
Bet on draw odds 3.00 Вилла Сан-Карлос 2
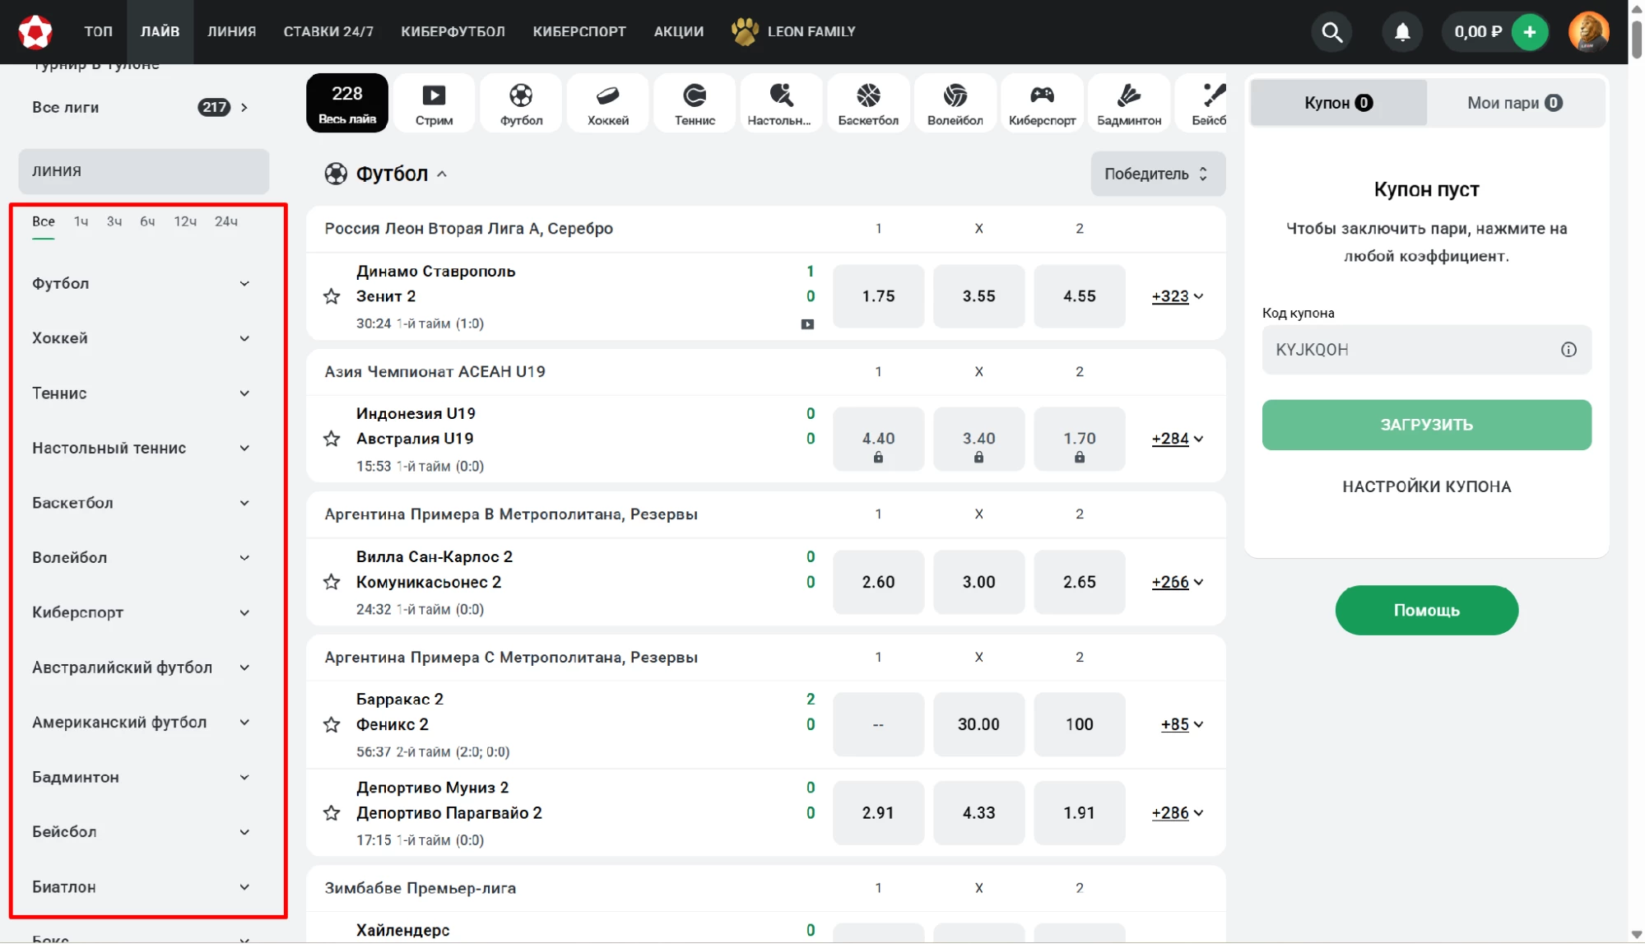(x=978, y=582)
